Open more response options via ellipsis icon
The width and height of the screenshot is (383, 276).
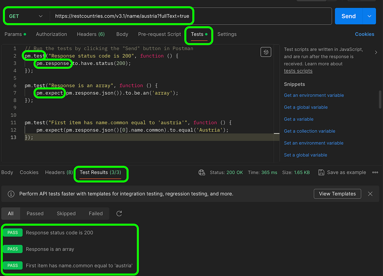click(375, 172)
